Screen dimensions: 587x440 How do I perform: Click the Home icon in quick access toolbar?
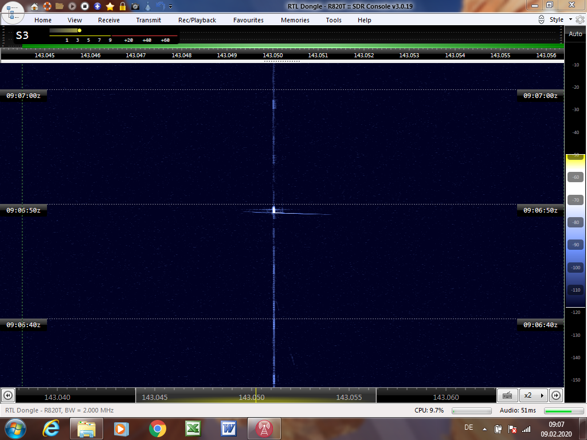coord(34,6)
